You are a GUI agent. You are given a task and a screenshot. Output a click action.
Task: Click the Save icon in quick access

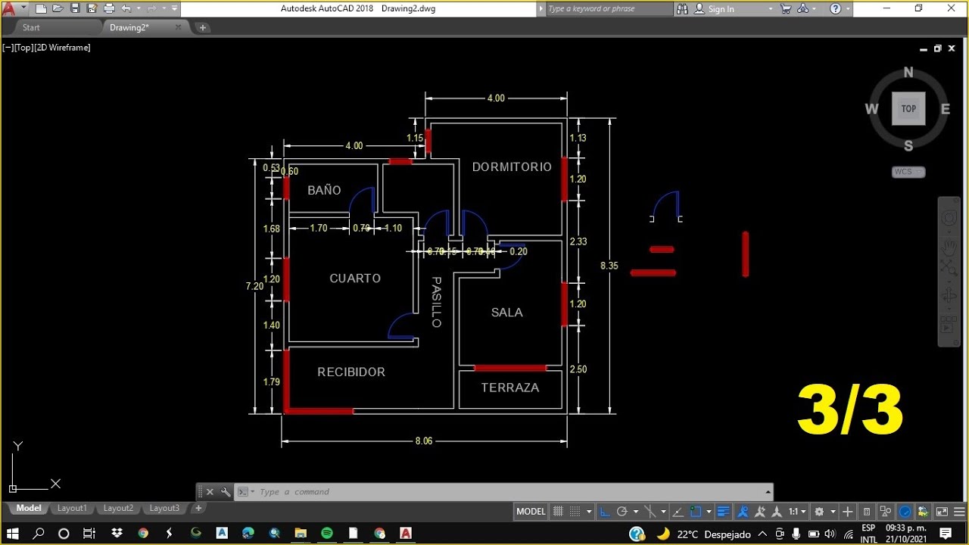coord(74,8)
